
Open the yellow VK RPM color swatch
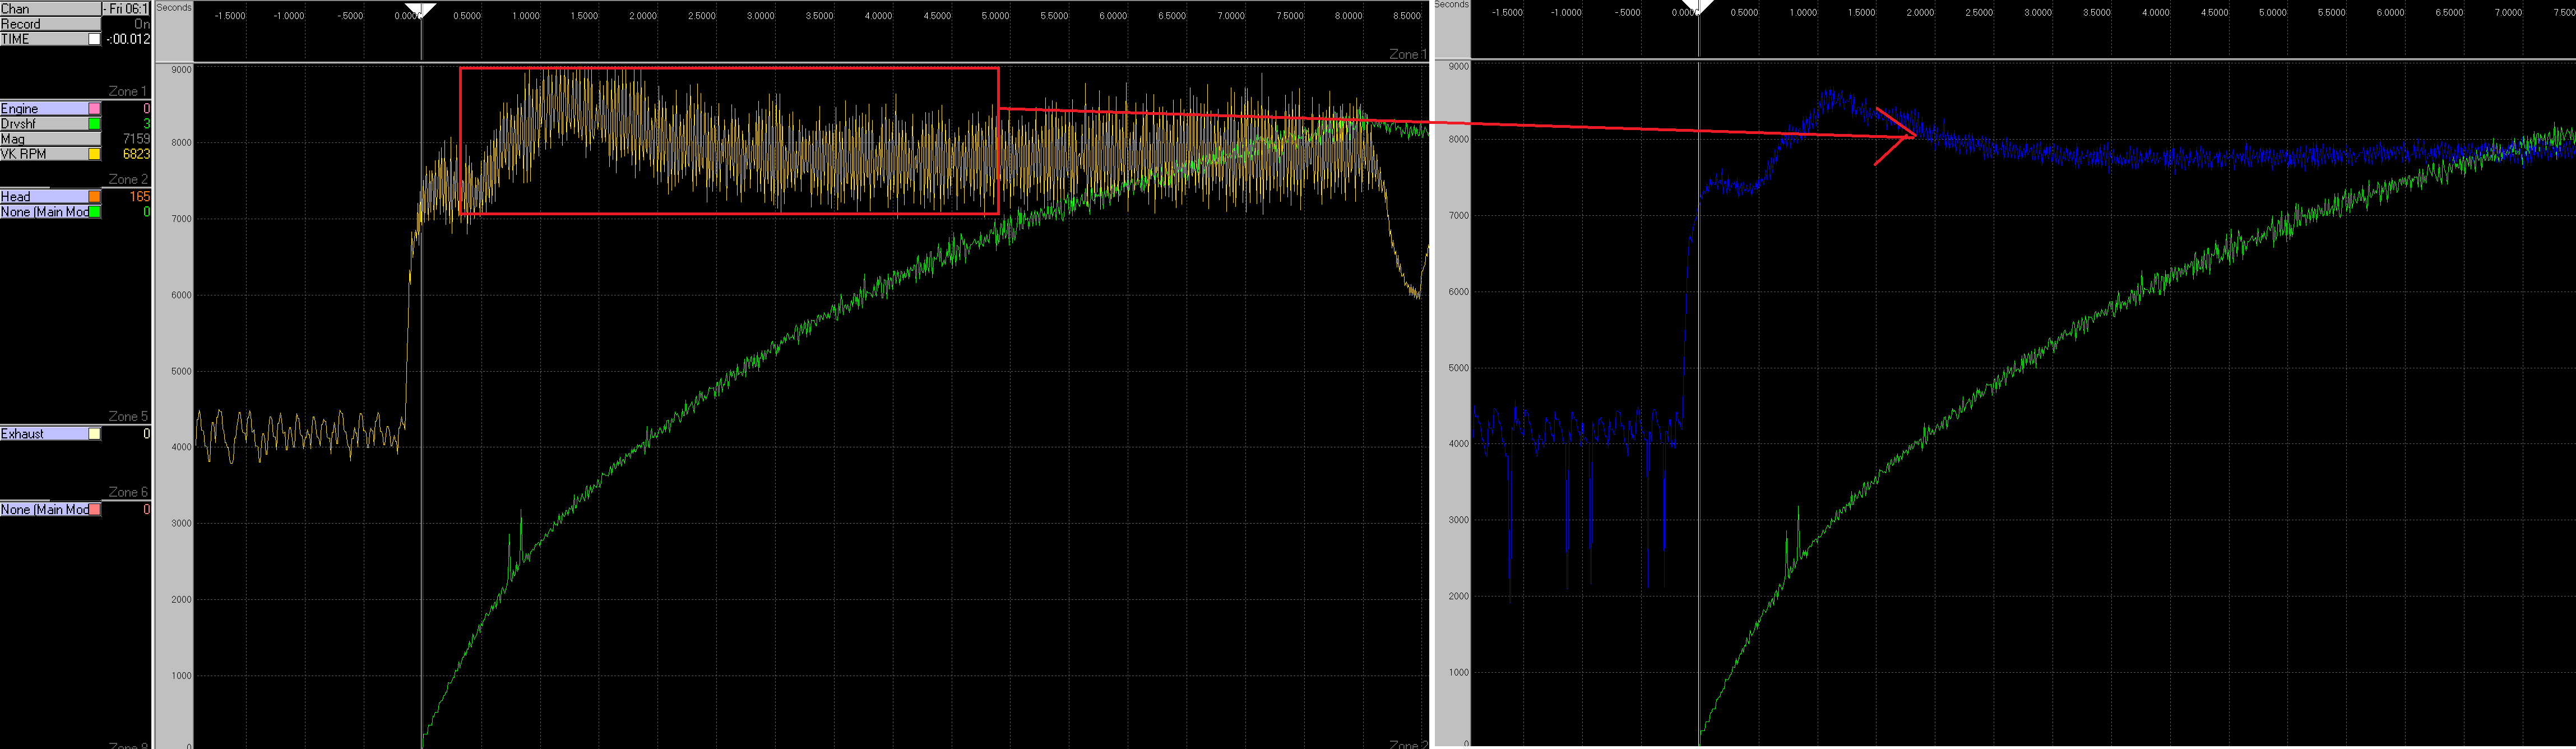coord(95,154)
